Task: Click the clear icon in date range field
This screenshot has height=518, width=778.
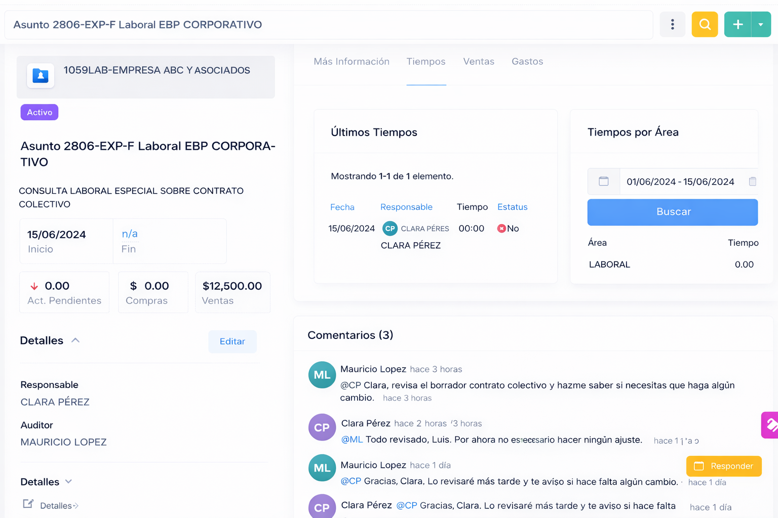Action: point(752,182)
